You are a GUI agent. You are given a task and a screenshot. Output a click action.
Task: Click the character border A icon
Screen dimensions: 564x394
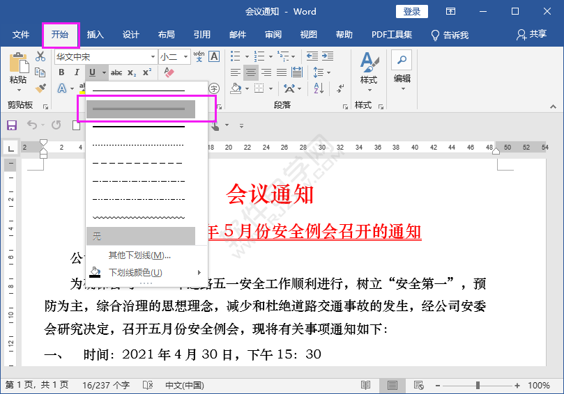(x=214, y=56)
